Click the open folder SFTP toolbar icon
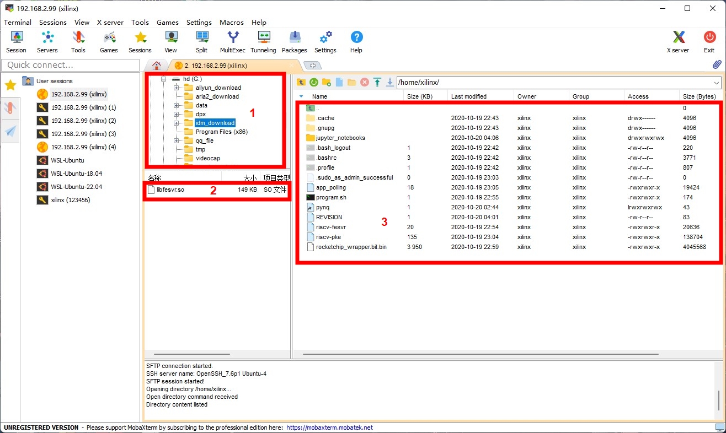 [x=352, y=82]
